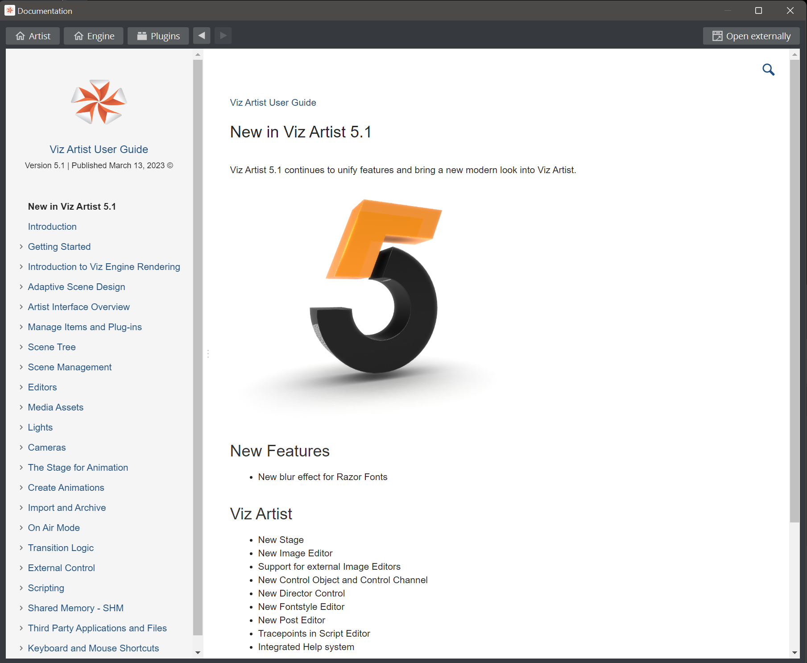The image size is (807, 663).
Task: Click the search magnifier icon
Action: (x=768, y=70)
